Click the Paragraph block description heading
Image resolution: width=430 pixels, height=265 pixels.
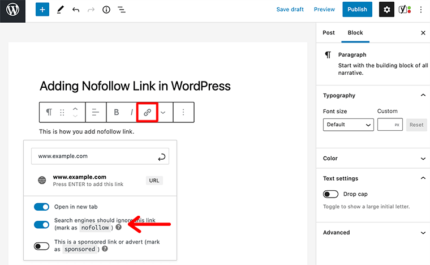(x=352, y=54)
